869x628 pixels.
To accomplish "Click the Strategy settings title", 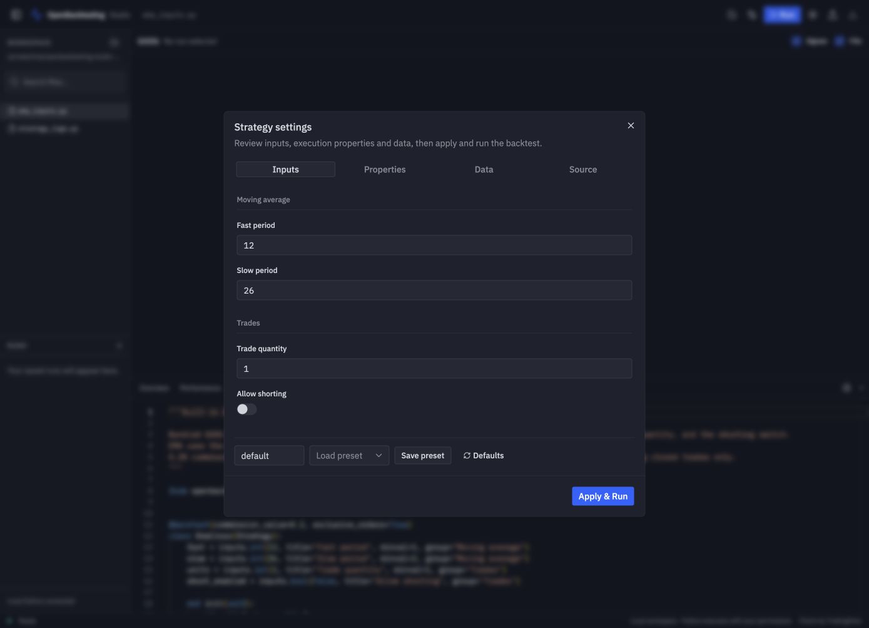I will click(x=273, y=127).
